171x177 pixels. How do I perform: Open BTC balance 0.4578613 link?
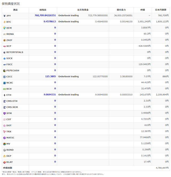[50, 21]
